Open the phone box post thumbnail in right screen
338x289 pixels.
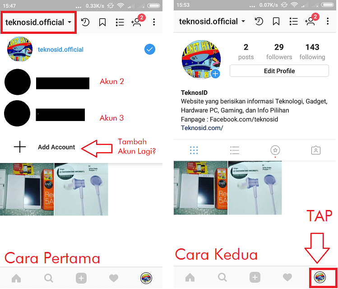200,188
